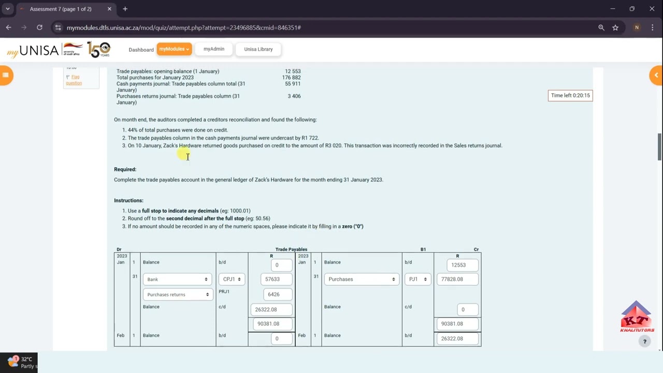Click the PRJ1 folio label

224,292
